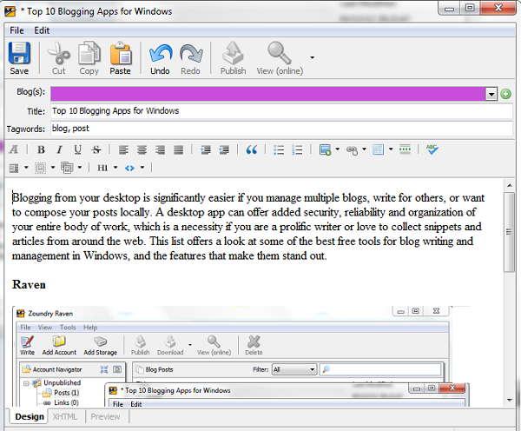Image resolution: width=521 pixels, height=431 pixels.
Task: Open the H1 heading style dropdown arrow
Action: [x=115, y=168]
